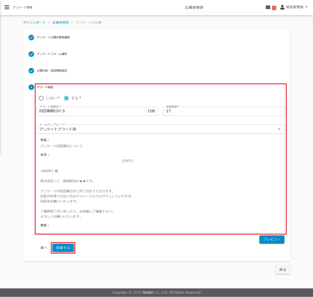Image resolution: width=313 pixels, height=297 pixels.
Task: Click the 戻る button
Action: (282, 270)
